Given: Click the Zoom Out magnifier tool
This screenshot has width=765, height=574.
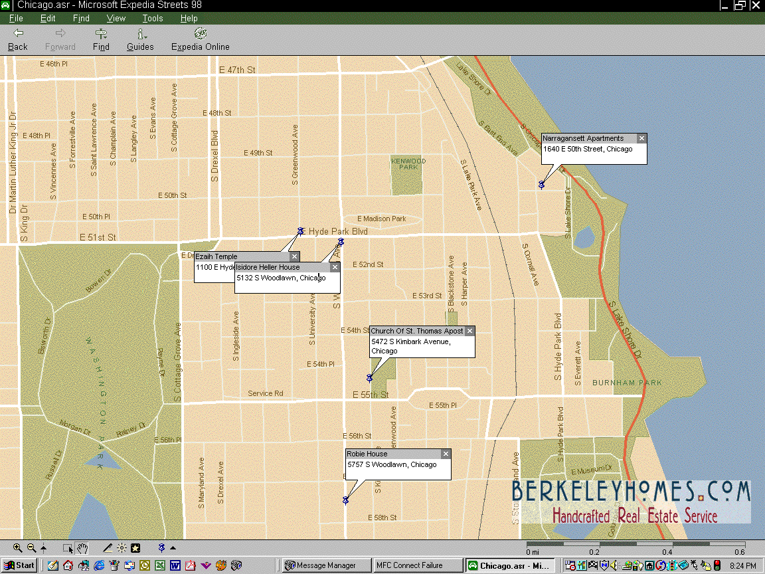Looking at the screenshot, I should tap(31, 548).
